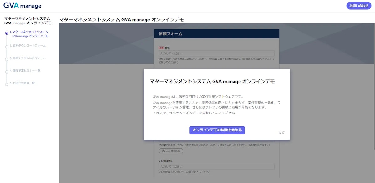Click the 必須 badge beside 件名

161,48
